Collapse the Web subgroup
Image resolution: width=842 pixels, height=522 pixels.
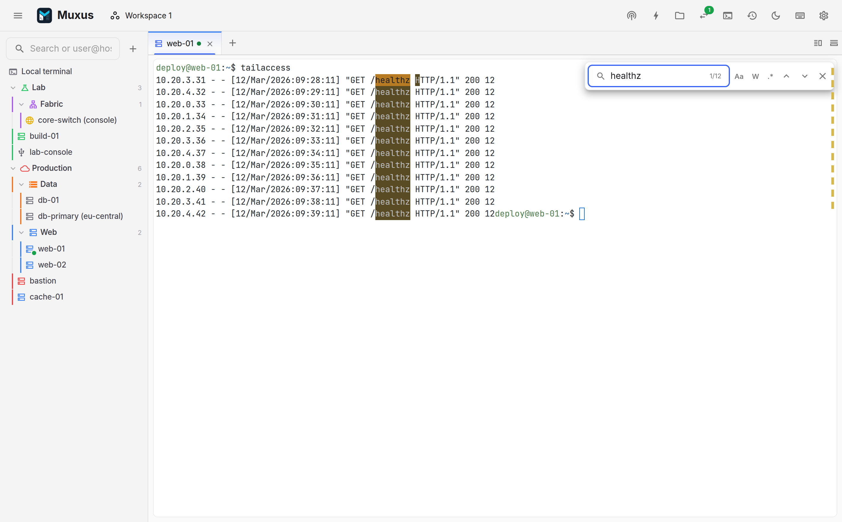click(x=21, y=232)
